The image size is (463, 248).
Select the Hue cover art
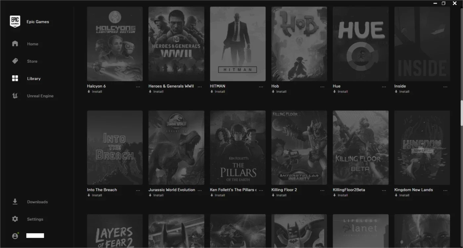click(361, 44)
